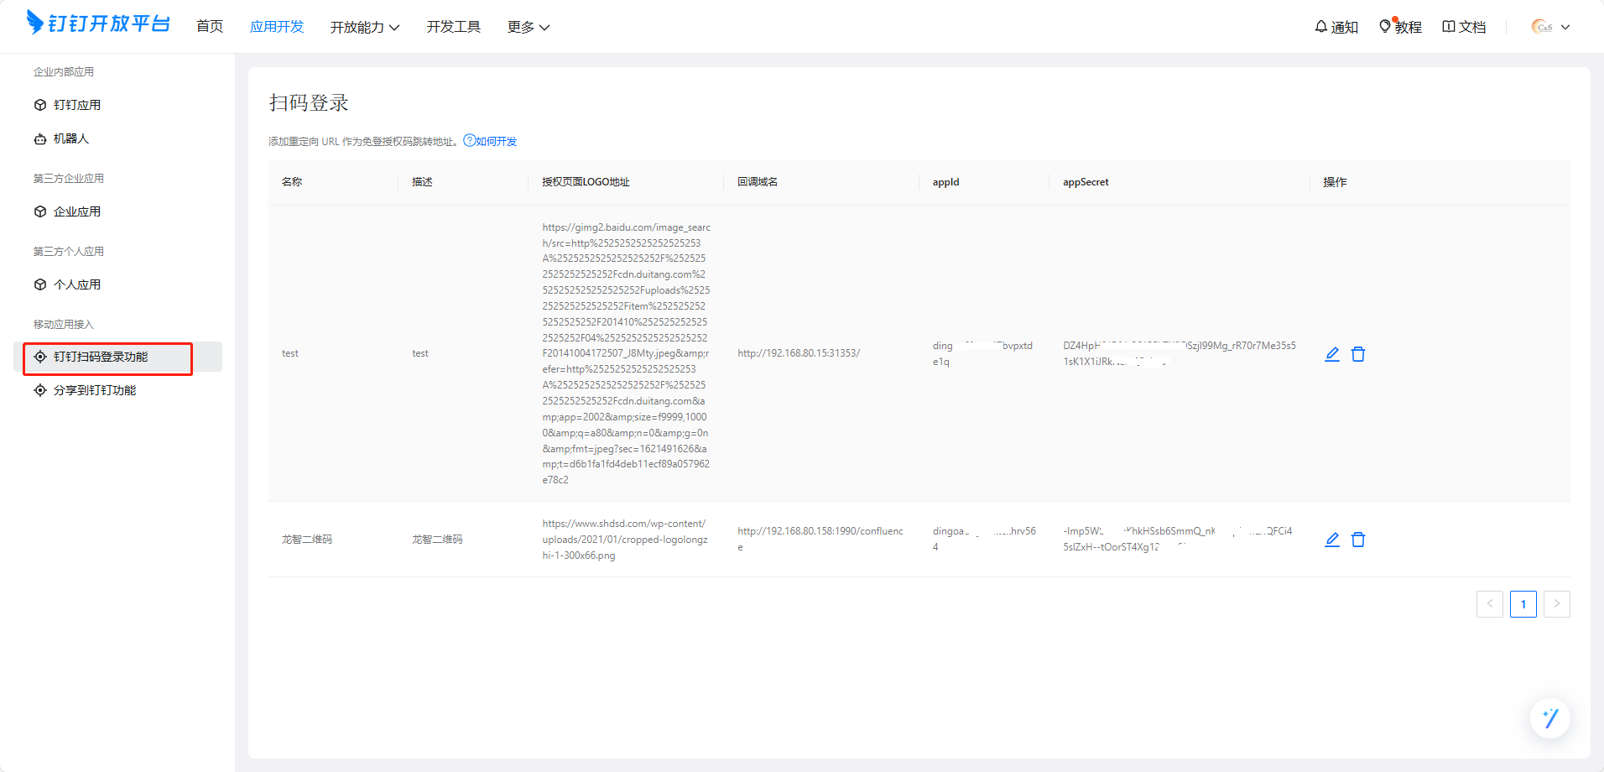The width and height of the screenshot is (1604, 772).
Task: Open the user avatar account dropdown
Action: tap(1550, 27)
